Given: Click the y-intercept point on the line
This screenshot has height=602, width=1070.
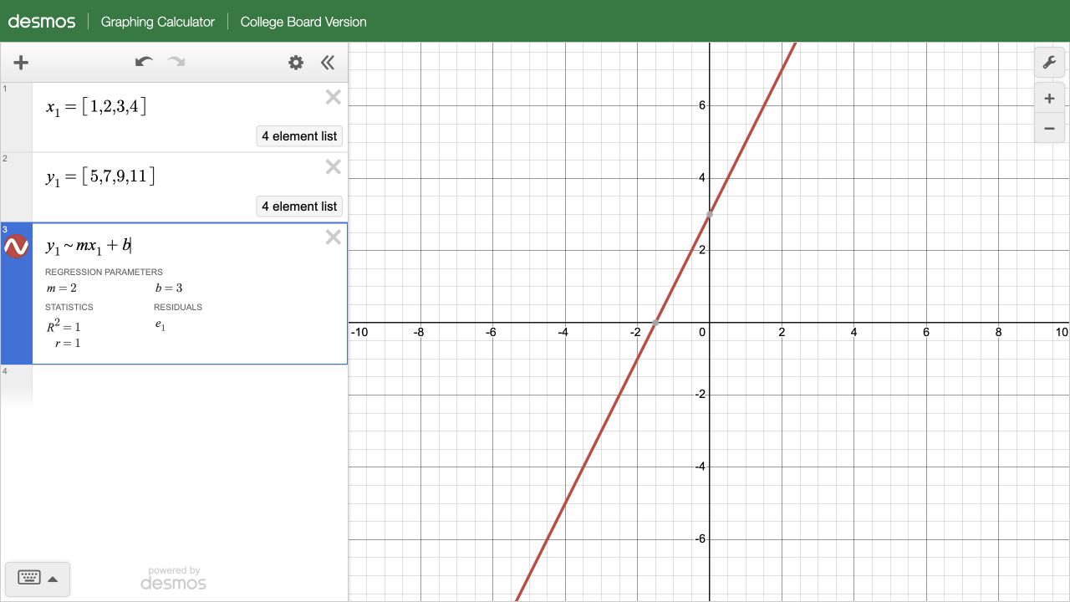Looking at the screenshot, I should point(710,215).
